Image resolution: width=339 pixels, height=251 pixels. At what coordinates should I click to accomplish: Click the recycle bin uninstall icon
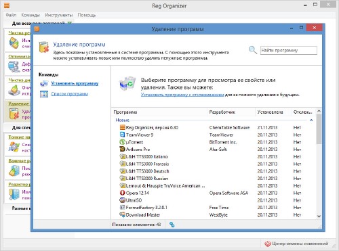click(x=127, y=84)
